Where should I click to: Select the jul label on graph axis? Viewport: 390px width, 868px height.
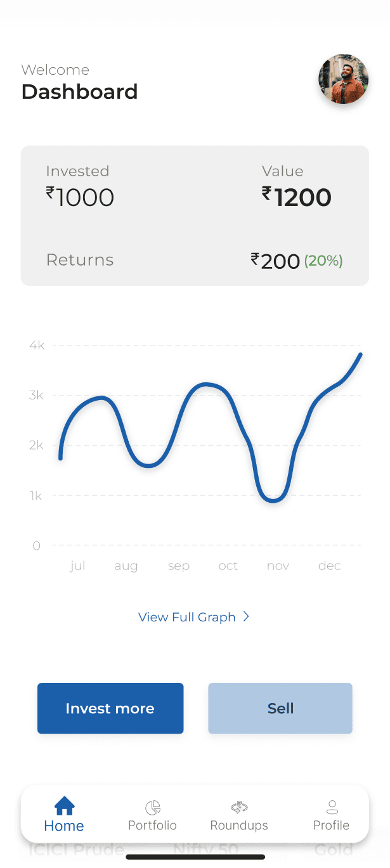click(x=77, y=566)
